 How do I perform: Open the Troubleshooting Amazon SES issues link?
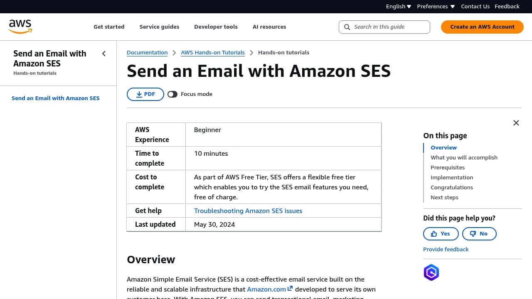pos(248,211)
